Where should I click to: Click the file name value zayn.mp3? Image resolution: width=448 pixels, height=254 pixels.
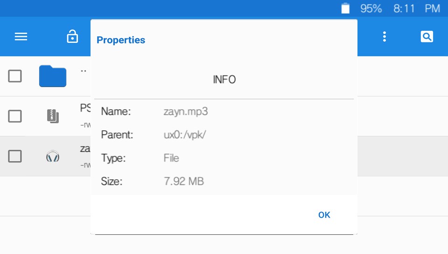[x=185, y=112]
